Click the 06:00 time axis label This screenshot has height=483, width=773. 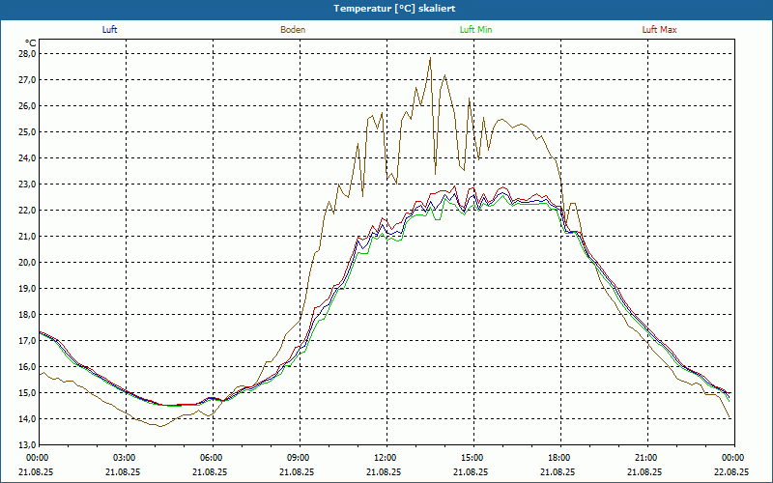click(213, 458)
